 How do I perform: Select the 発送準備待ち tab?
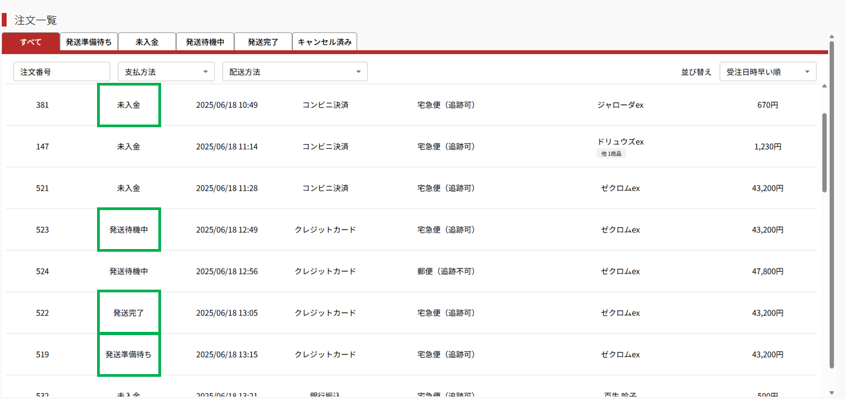[x=89, y=42]
